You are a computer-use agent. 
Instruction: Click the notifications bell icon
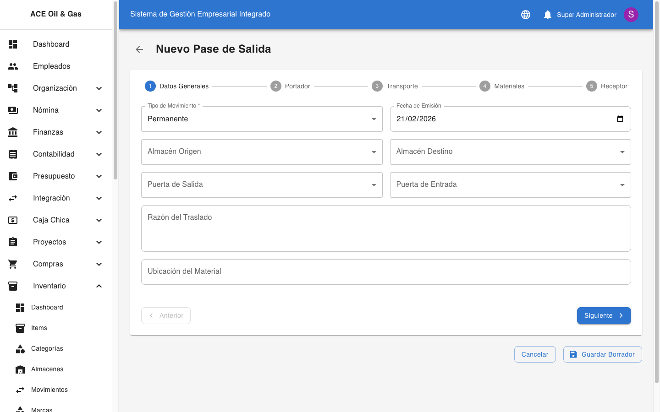click(x=547, y=14)
